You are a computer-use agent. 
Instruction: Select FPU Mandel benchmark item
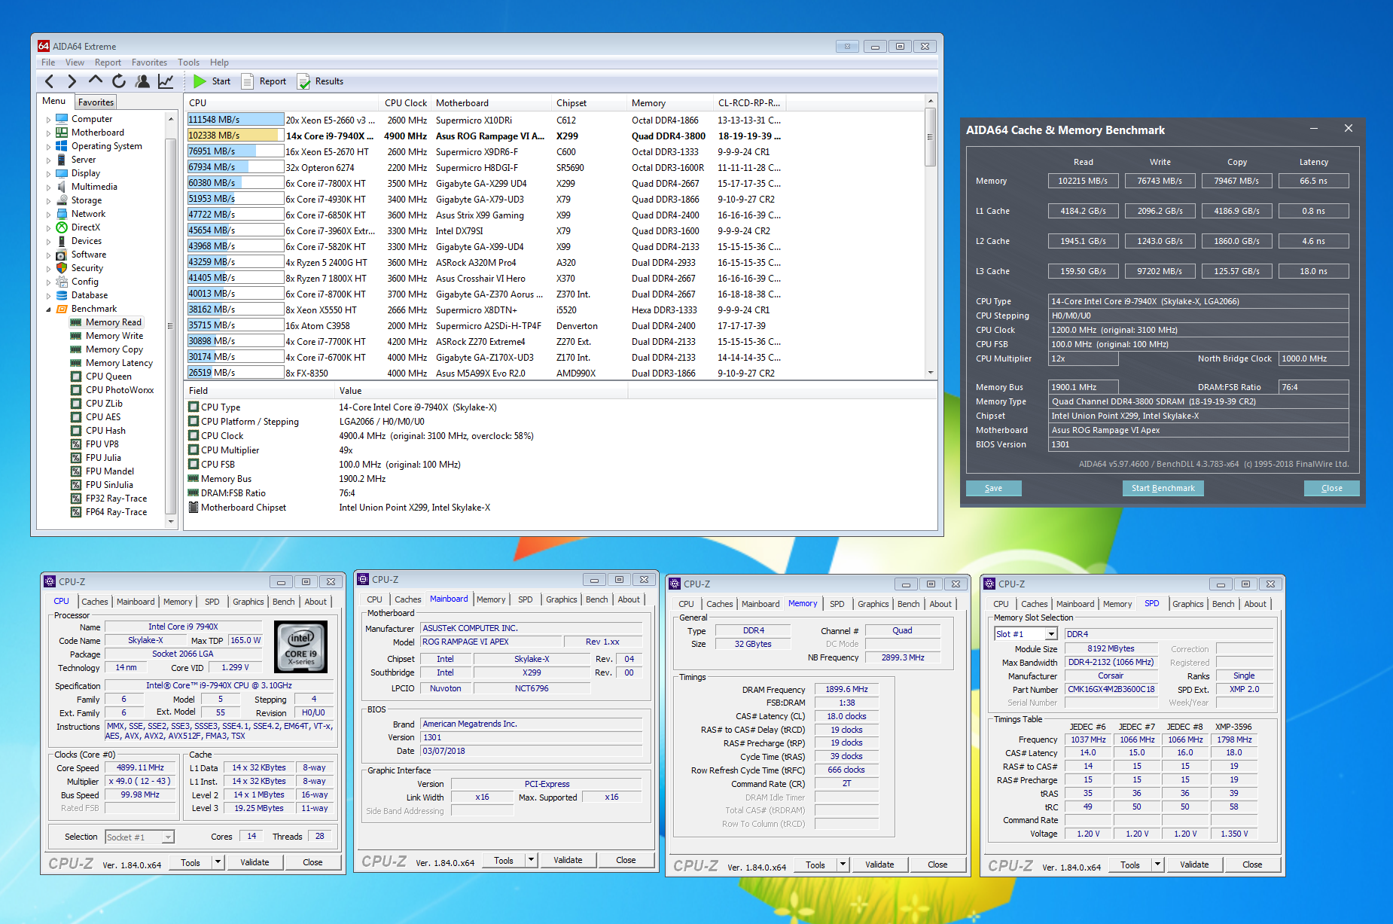[x=110, y=471]
